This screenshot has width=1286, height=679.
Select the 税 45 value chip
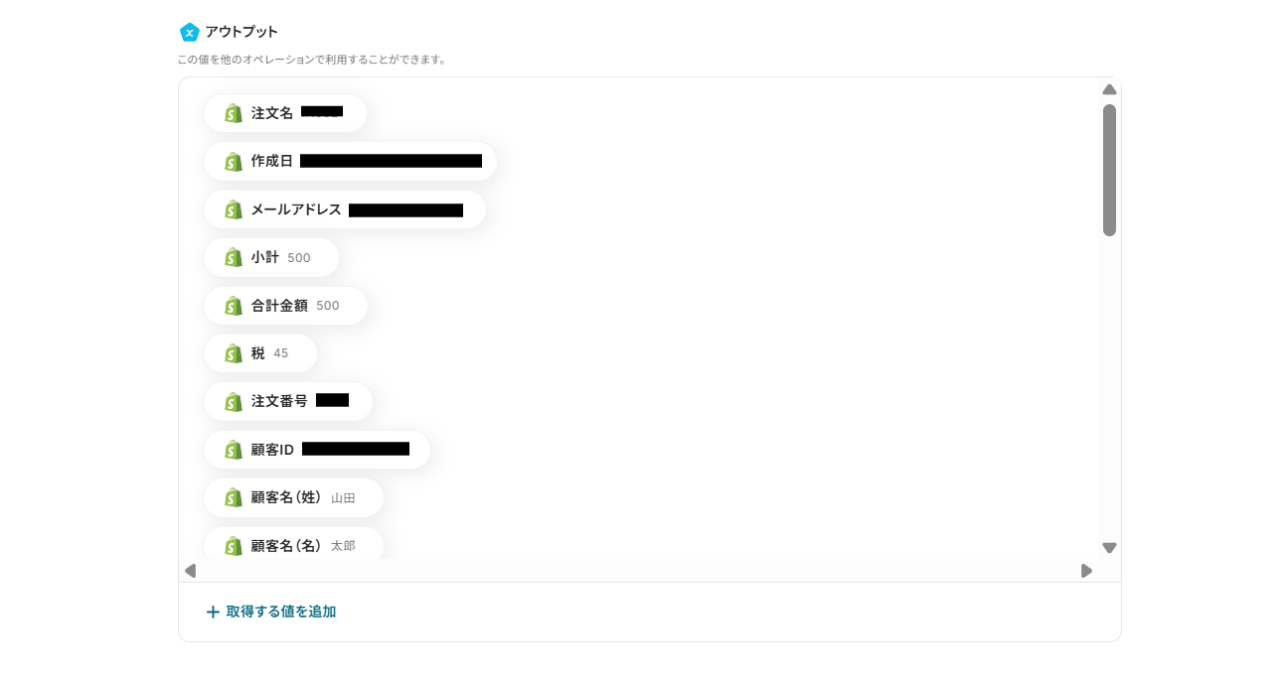(x=260, y=353)
